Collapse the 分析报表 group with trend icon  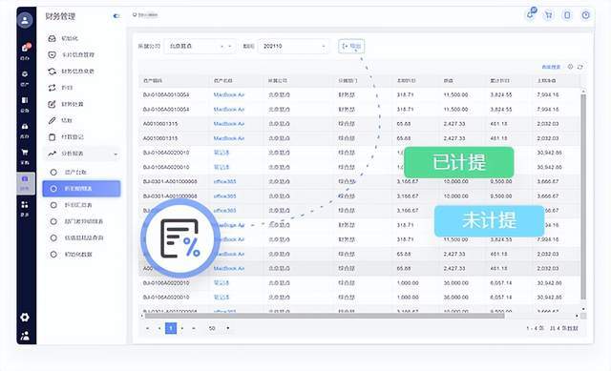click(x=82, y=154)
